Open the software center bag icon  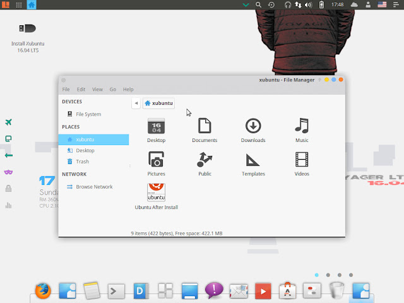[288, 291]
